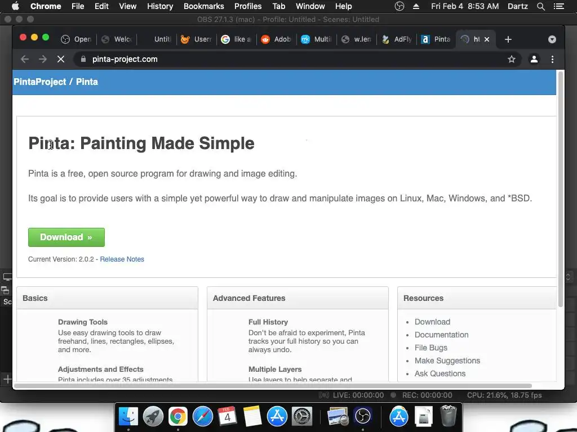Open Notes from the Dock
The image size is (577, 432).
tap(252, 417)
